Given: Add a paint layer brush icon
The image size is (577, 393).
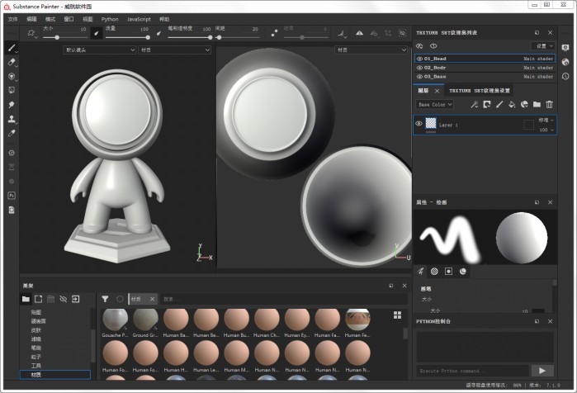Looking at the screenshot, I should [499, 105].
